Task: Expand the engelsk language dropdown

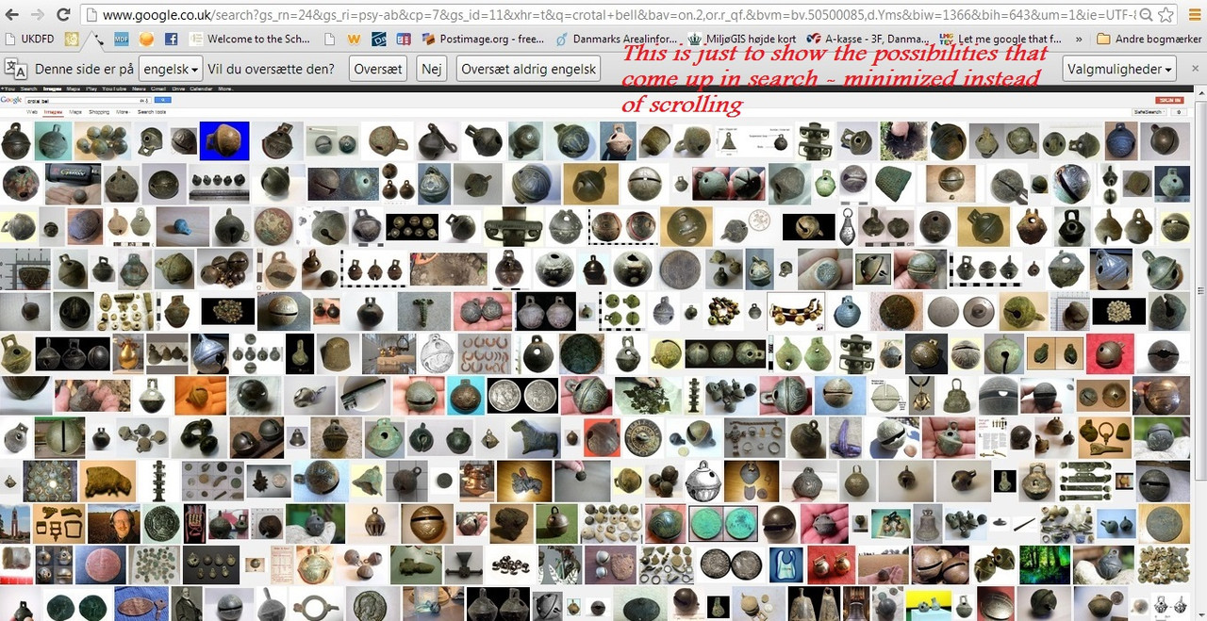Action: pyautogui.click(x=171, y=69)
